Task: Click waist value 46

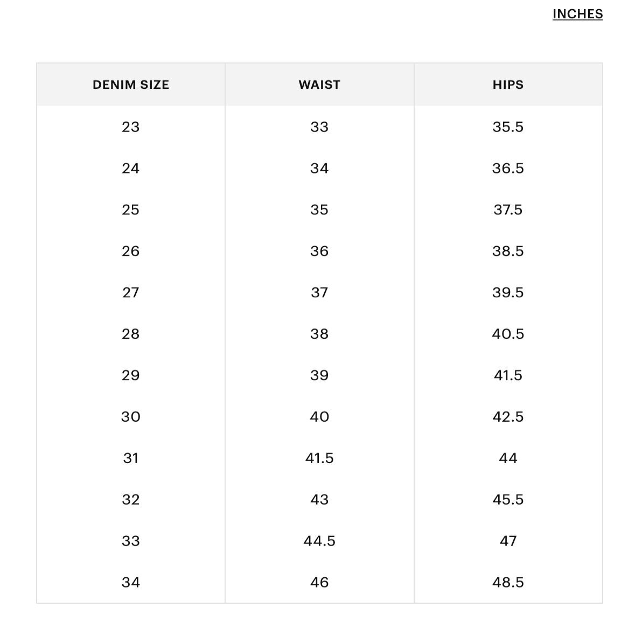Action: pyautogui.click(x=319, y=582)
